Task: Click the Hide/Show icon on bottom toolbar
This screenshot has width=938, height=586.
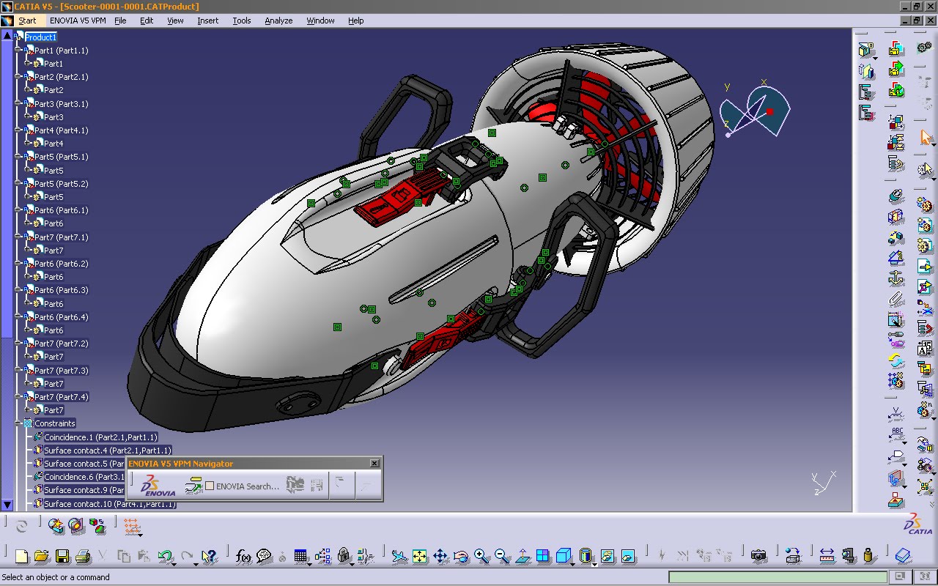Action: point(607,557)
